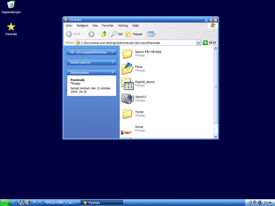The image size is (275, 206).
Task: Open the Verktyg menu
Action: pyautogui.click(x=123, y=26)
